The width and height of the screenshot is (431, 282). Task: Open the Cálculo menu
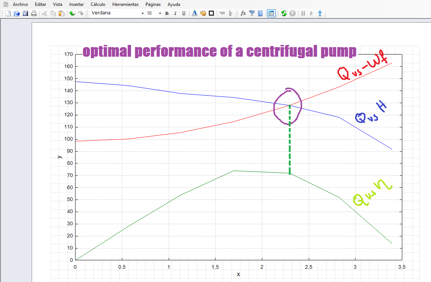98,4
